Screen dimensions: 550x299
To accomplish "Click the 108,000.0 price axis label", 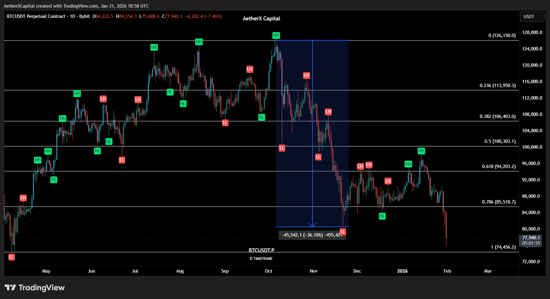I will (532, 114).
